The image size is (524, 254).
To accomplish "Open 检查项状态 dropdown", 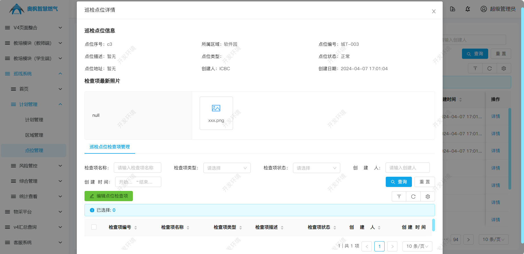I will 317,168.
